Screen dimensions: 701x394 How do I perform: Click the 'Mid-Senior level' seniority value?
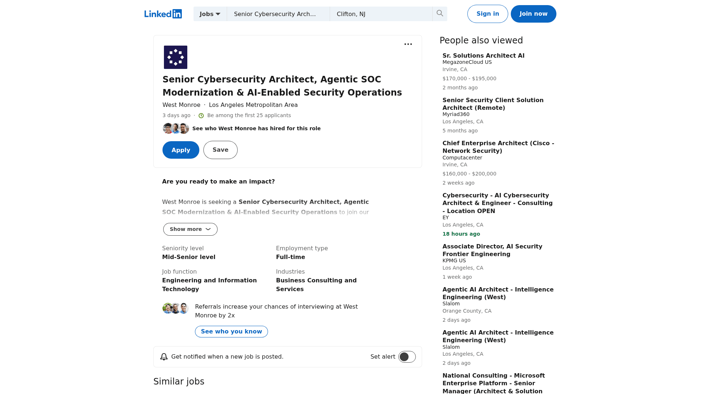(x=189, y=257)
